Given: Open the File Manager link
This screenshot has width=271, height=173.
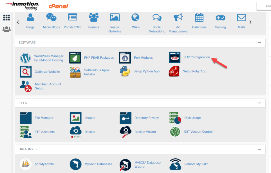Looking at the screenshot, I should pyautogui.click(x=44, y=118).
